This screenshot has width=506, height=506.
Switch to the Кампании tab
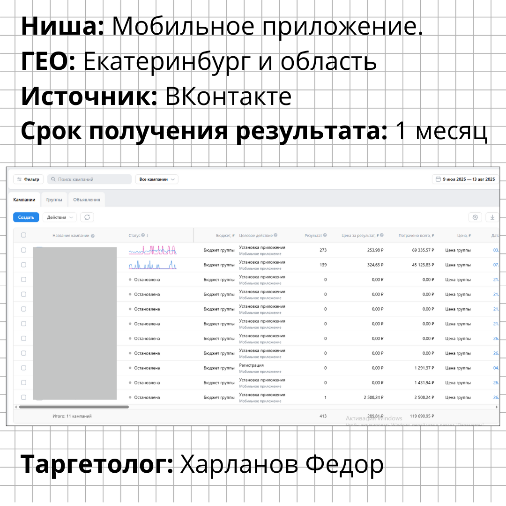point(24,200)
